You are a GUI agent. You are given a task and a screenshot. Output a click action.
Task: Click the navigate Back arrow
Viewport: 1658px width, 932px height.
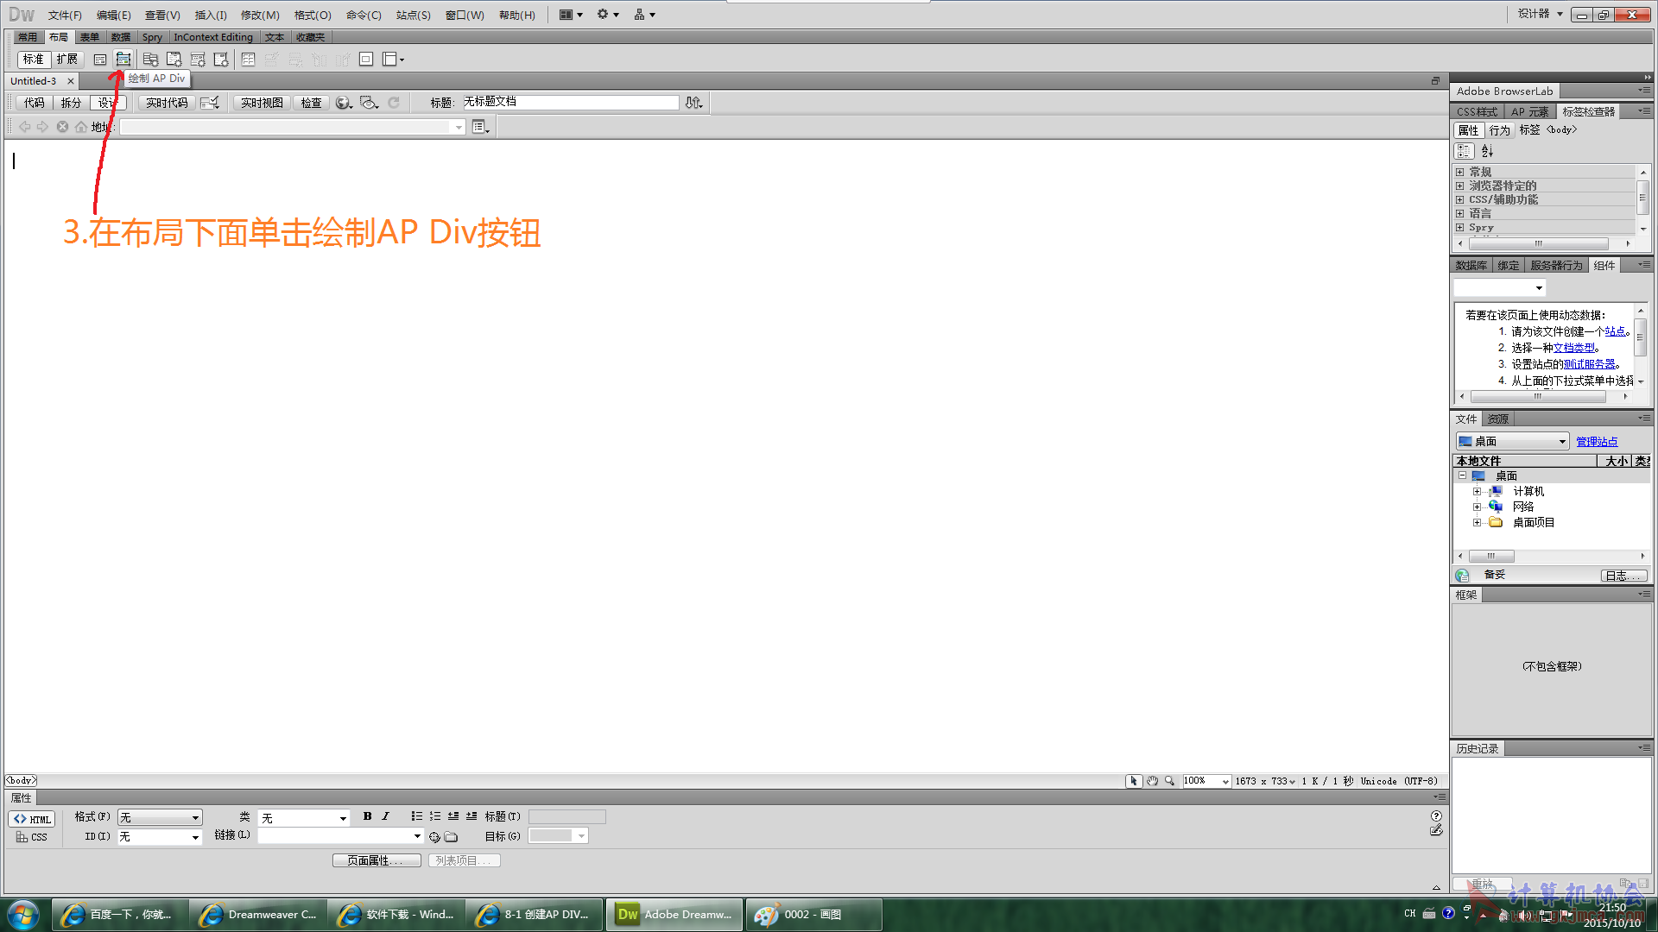24,127
